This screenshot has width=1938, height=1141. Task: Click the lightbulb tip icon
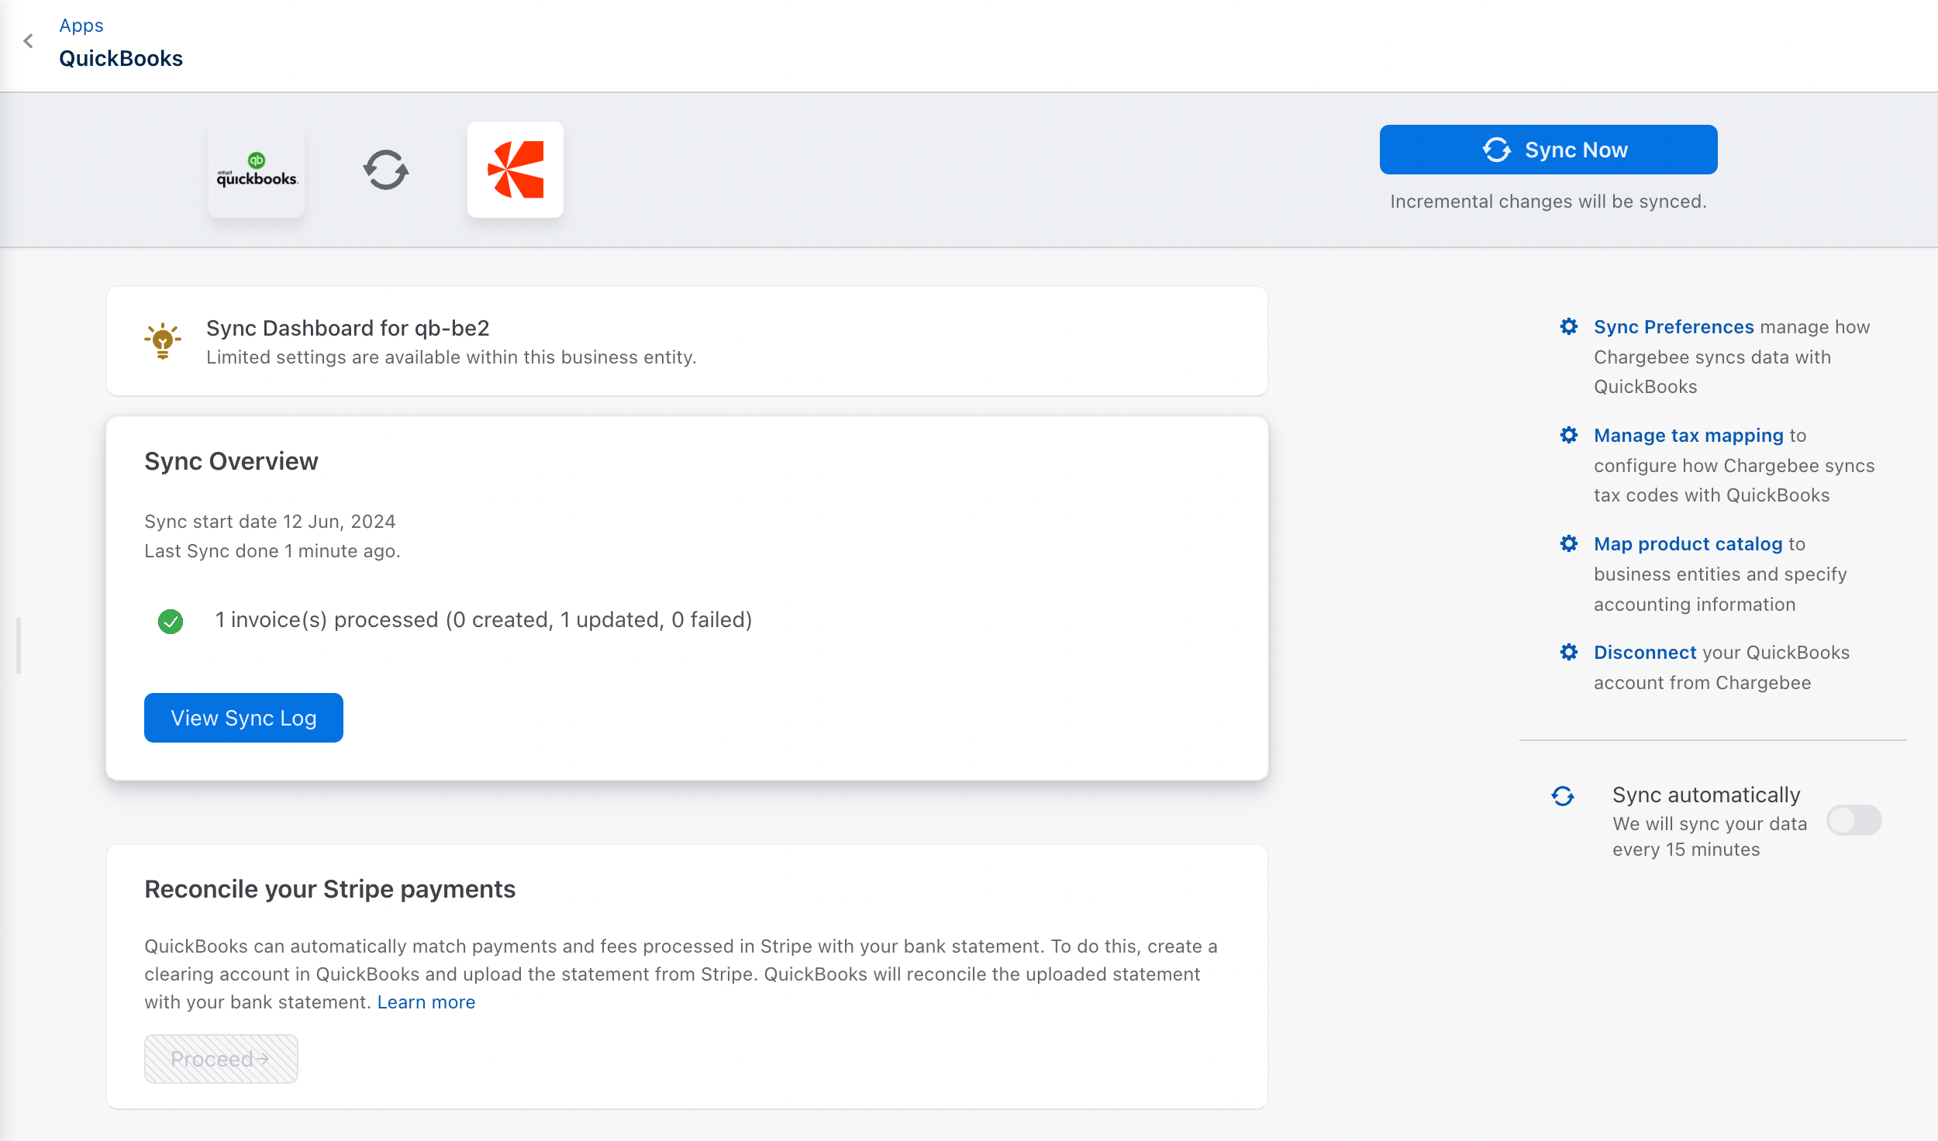(163, 340)
